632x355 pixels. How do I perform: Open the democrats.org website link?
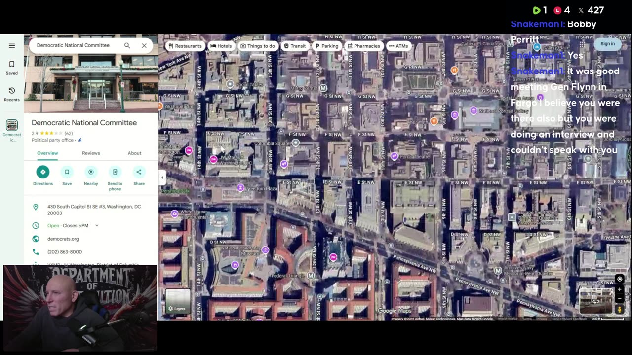(x=63, y=239)
